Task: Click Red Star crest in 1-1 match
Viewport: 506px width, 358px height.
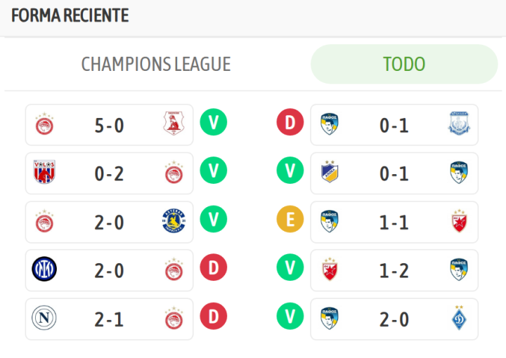Action: pyautogui.click(x=460, y=221)
